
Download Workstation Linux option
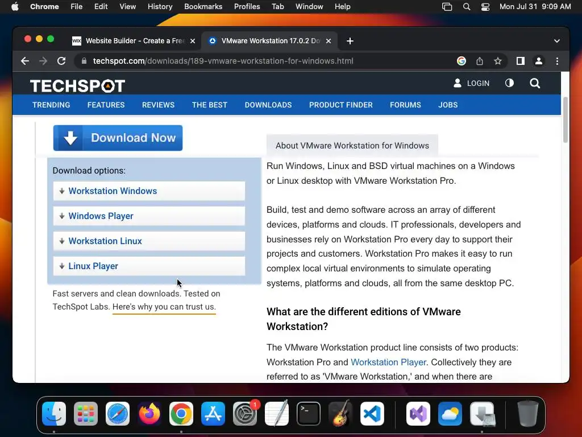coord(149,241)
